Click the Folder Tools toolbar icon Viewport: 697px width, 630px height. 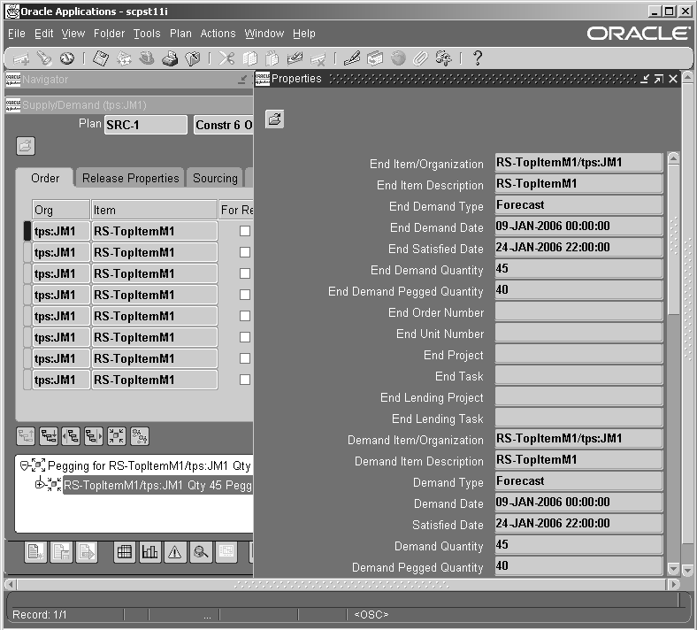pyautogui.click(x=444, y=58)
